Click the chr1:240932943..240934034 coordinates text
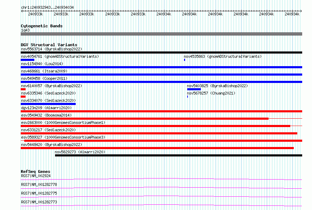The height and width of the screenshot is (210, 312). pos(47,7)
